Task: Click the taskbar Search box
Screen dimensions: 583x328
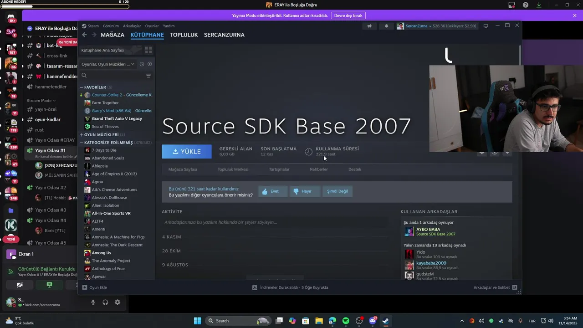Action: (x=238, y=321)
